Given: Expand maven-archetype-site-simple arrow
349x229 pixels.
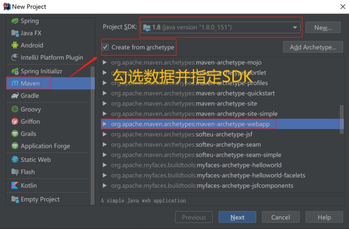Looking at the screenshot, I should 104,114.
